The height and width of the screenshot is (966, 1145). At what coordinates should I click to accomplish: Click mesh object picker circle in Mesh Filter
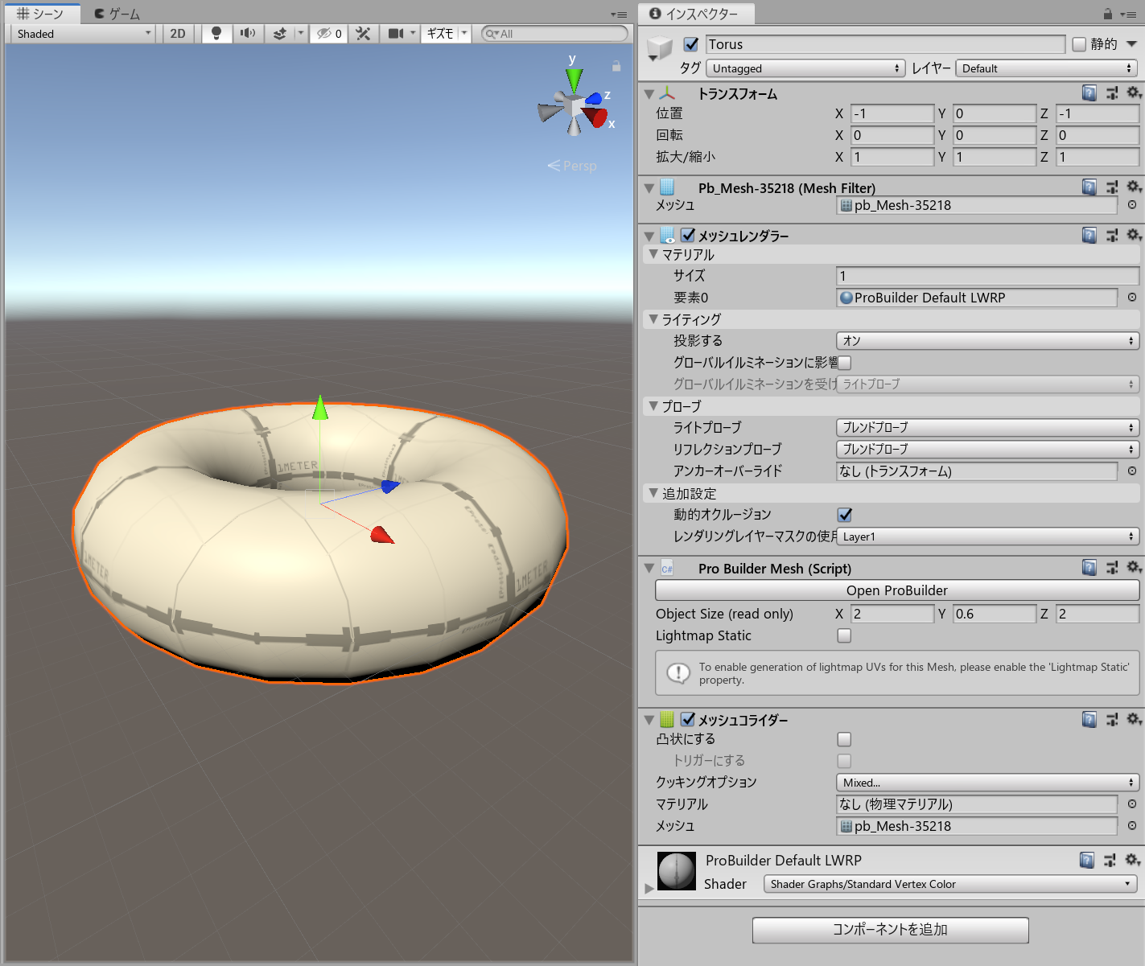click(1131, 205)
